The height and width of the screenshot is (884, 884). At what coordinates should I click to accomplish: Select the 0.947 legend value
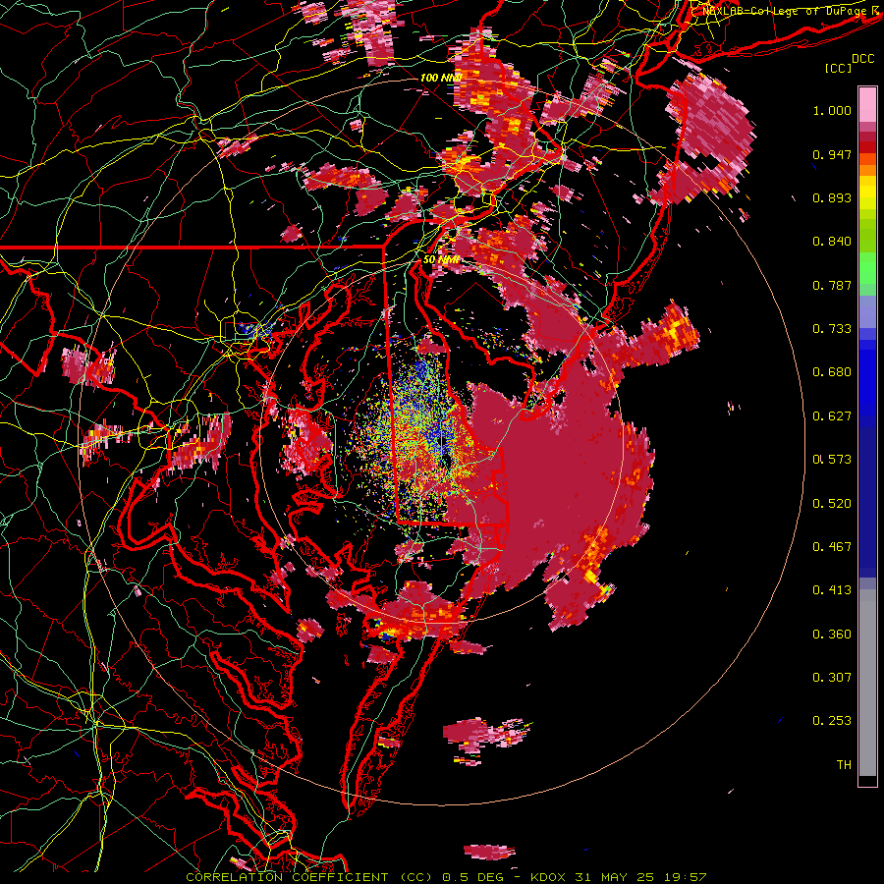[x=832, y=154]
